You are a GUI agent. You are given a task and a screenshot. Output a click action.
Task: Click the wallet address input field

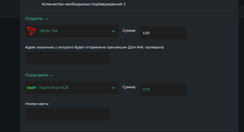point(67,58)
